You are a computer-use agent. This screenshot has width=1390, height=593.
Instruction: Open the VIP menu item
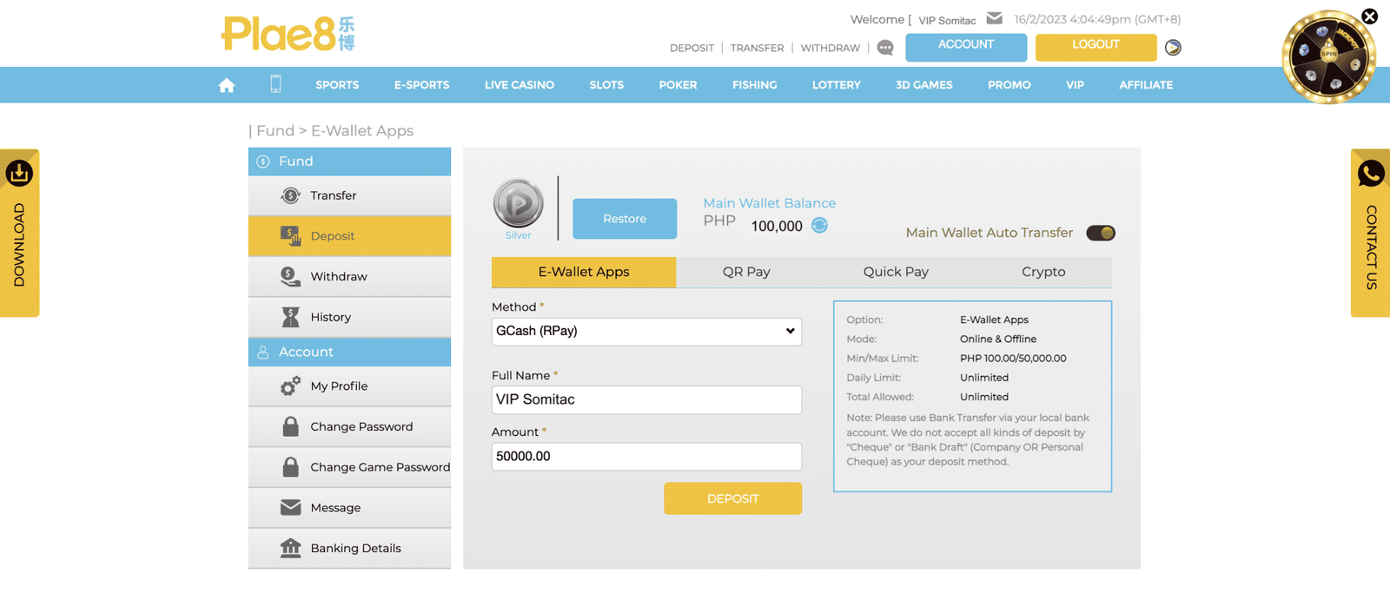pos(1075,85)
